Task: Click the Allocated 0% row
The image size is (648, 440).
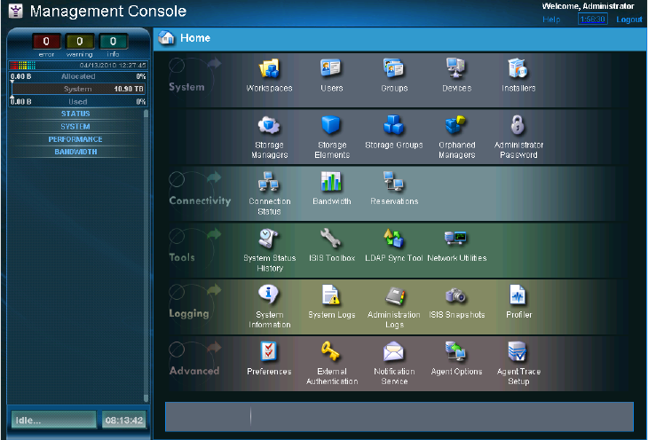Action: point(78,76)
